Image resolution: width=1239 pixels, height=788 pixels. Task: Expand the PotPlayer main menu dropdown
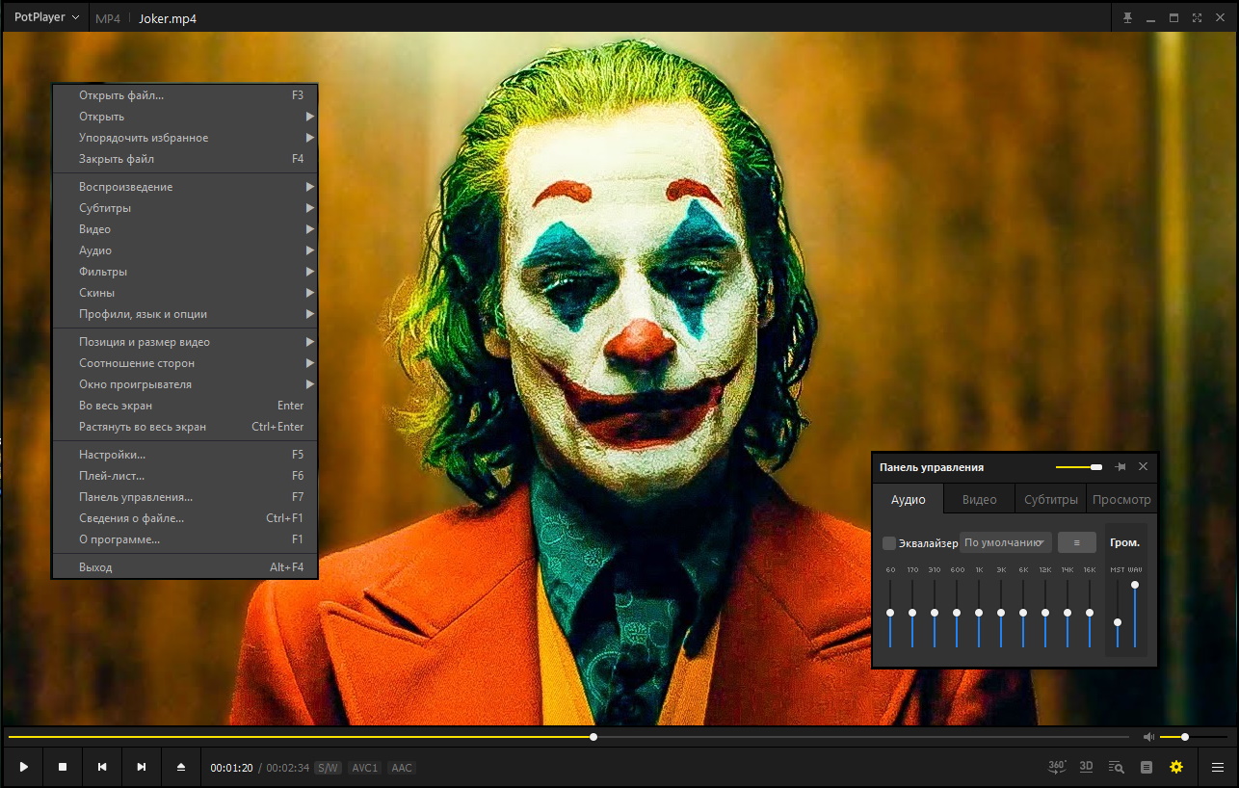46,17
